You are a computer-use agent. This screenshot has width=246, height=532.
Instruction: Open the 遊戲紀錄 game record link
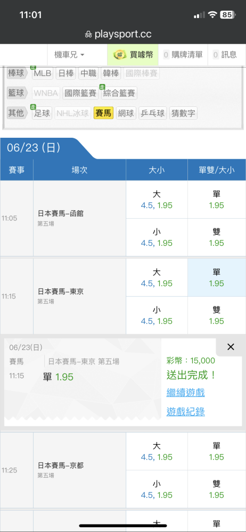pos(185,412)
